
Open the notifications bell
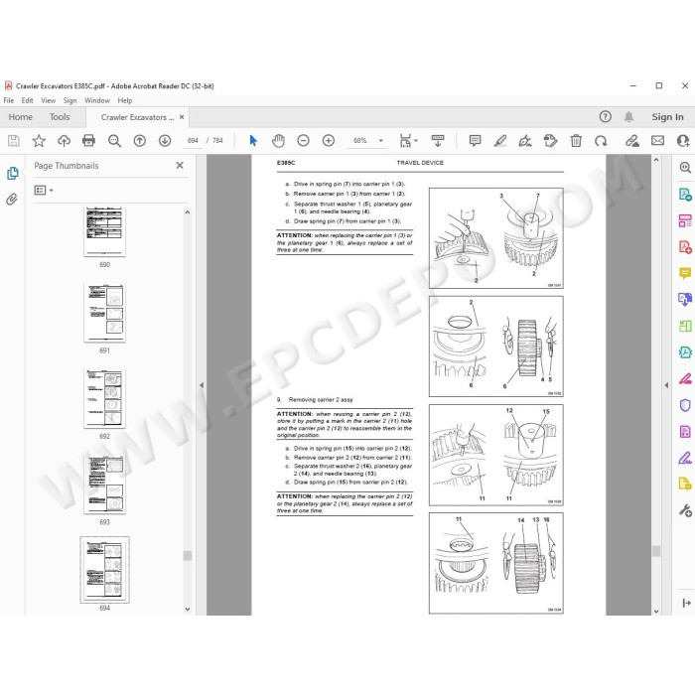coord(628,116)
